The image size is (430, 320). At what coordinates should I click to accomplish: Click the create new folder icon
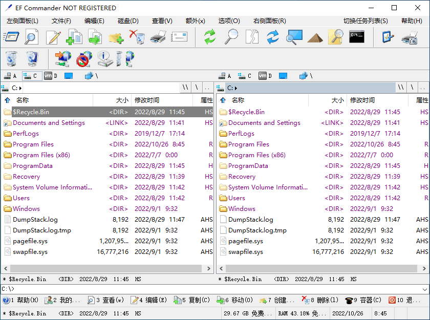[x=116, y=37]
